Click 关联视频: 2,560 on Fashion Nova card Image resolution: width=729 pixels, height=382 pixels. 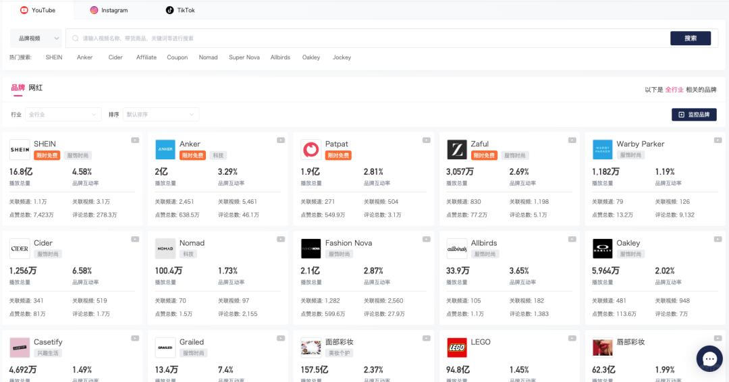coord(383,301)
